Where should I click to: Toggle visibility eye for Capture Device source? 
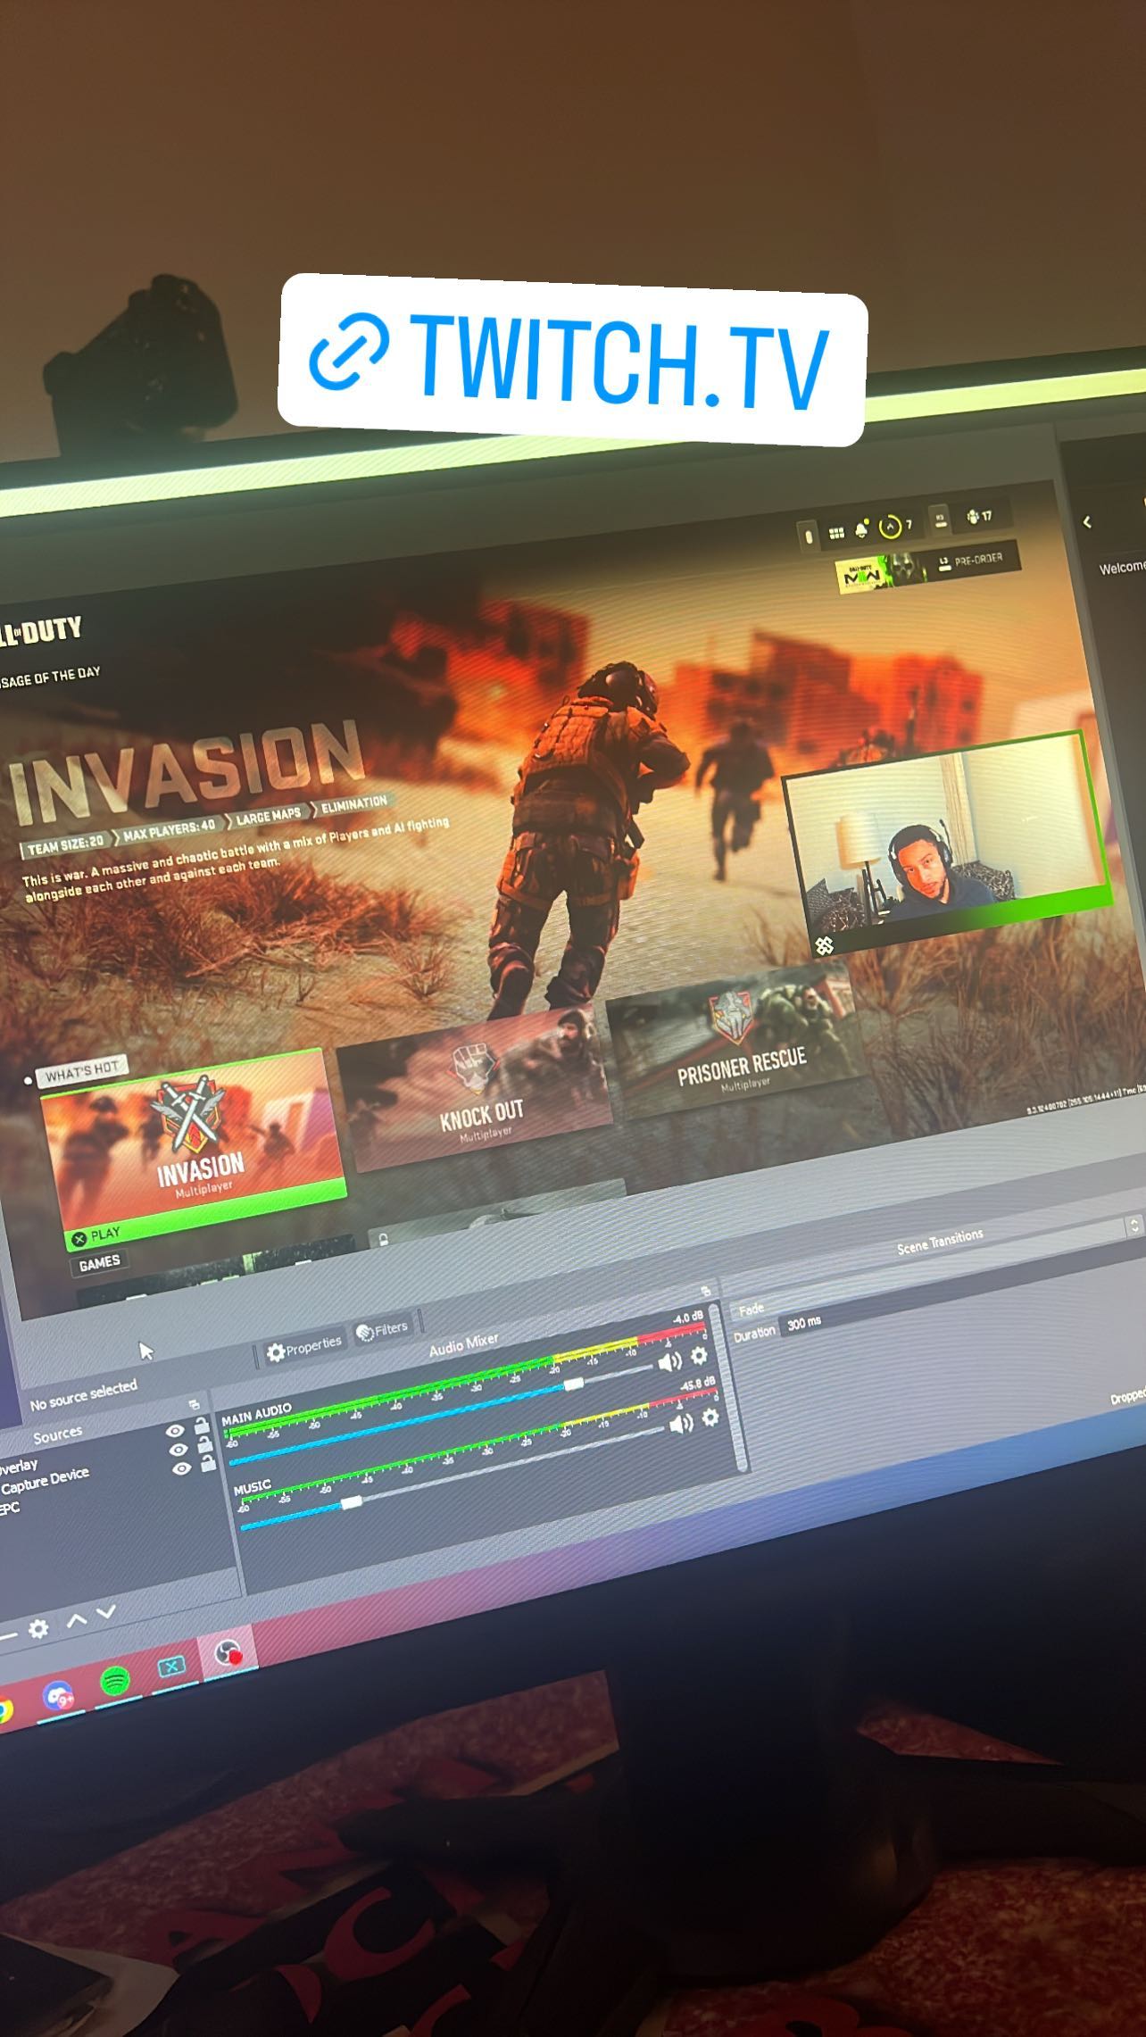(x=178, y=1450)
